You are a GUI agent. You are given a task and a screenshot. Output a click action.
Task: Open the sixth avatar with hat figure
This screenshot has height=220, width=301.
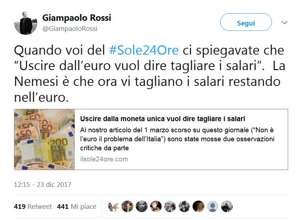(184, 206)
